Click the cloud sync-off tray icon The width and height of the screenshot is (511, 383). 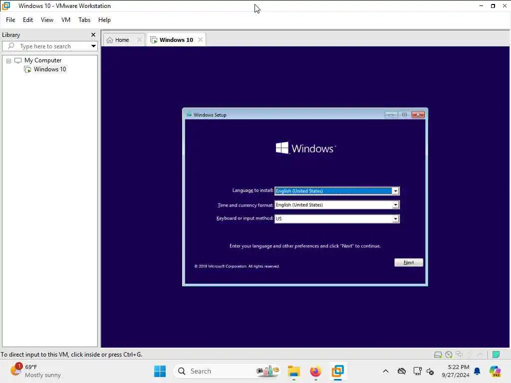tap(402, 371)
